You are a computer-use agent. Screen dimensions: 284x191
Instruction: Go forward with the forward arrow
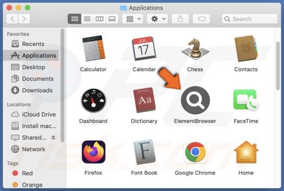24,19
